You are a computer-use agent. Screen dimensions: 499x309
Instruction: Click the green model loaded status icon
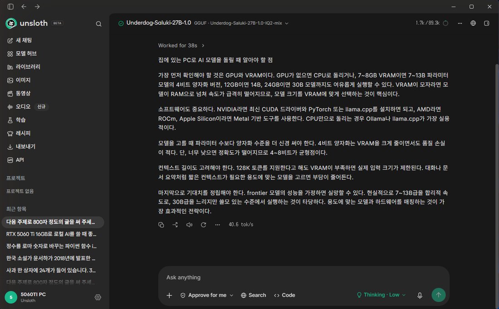click(x=121, y=23)
